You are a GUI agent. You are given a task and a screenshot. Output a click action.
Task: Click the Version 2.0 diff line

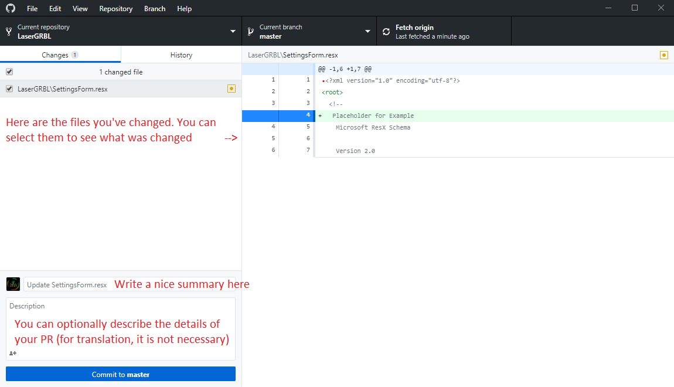pos(355,151)
